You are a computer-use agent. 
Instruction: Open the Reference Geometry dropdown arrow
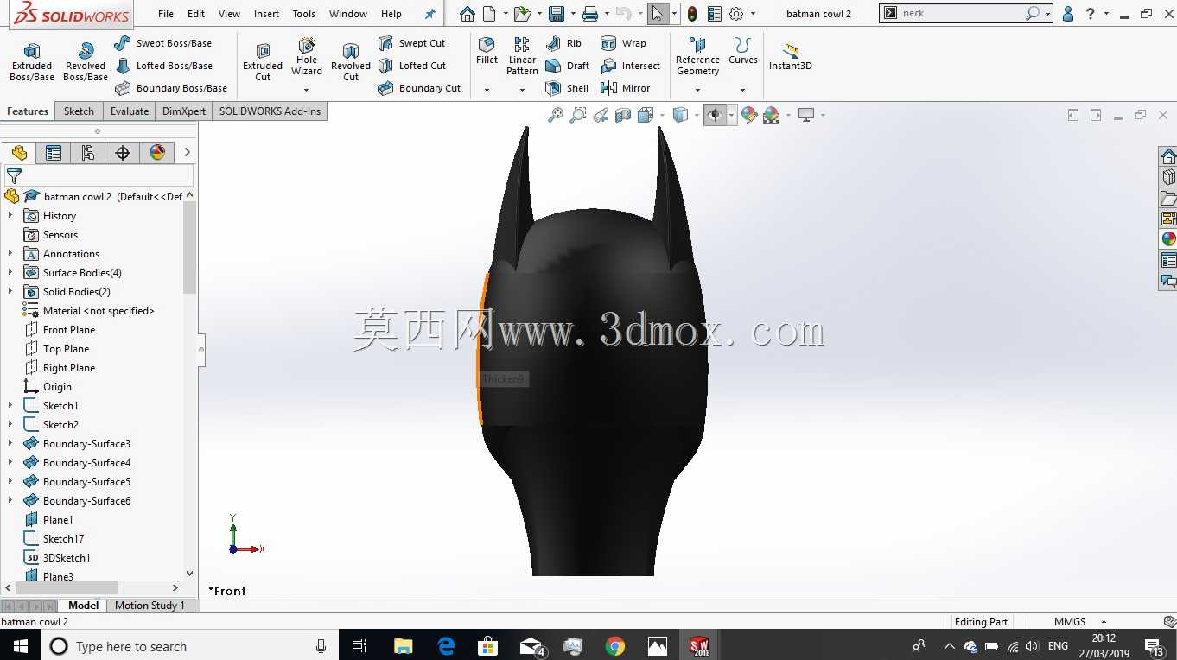point(697,90)
